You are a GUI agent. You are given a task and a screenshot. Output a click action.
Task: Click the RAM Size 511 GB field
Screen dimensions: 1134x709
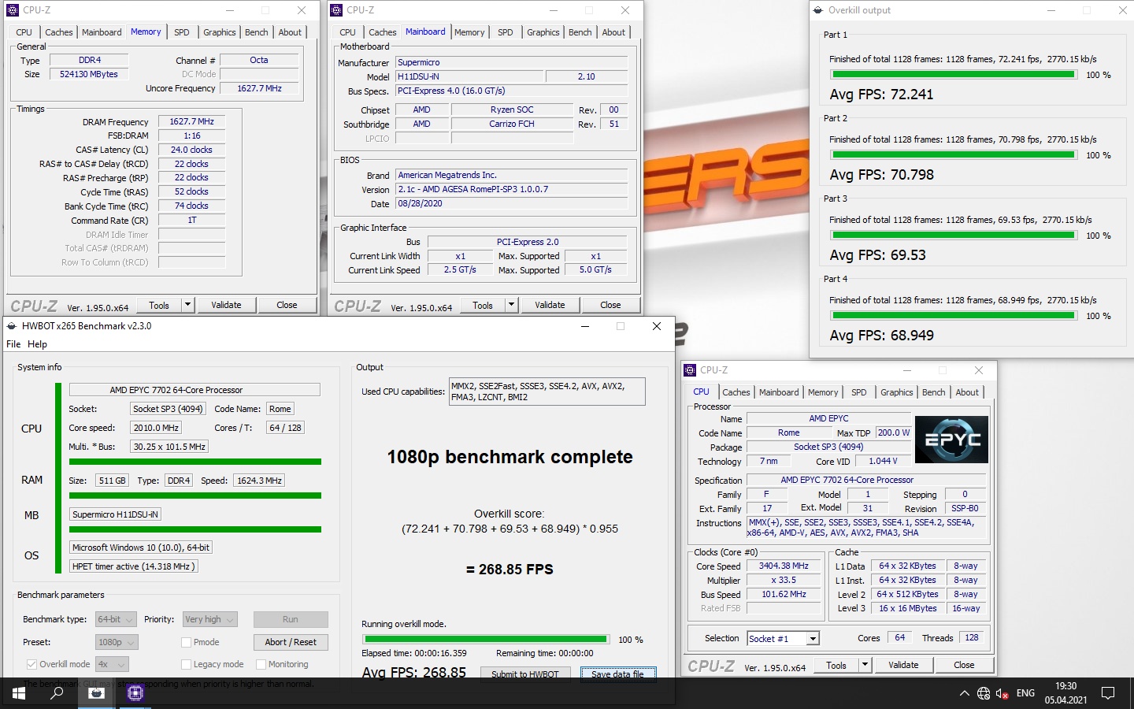coord(112,481)
